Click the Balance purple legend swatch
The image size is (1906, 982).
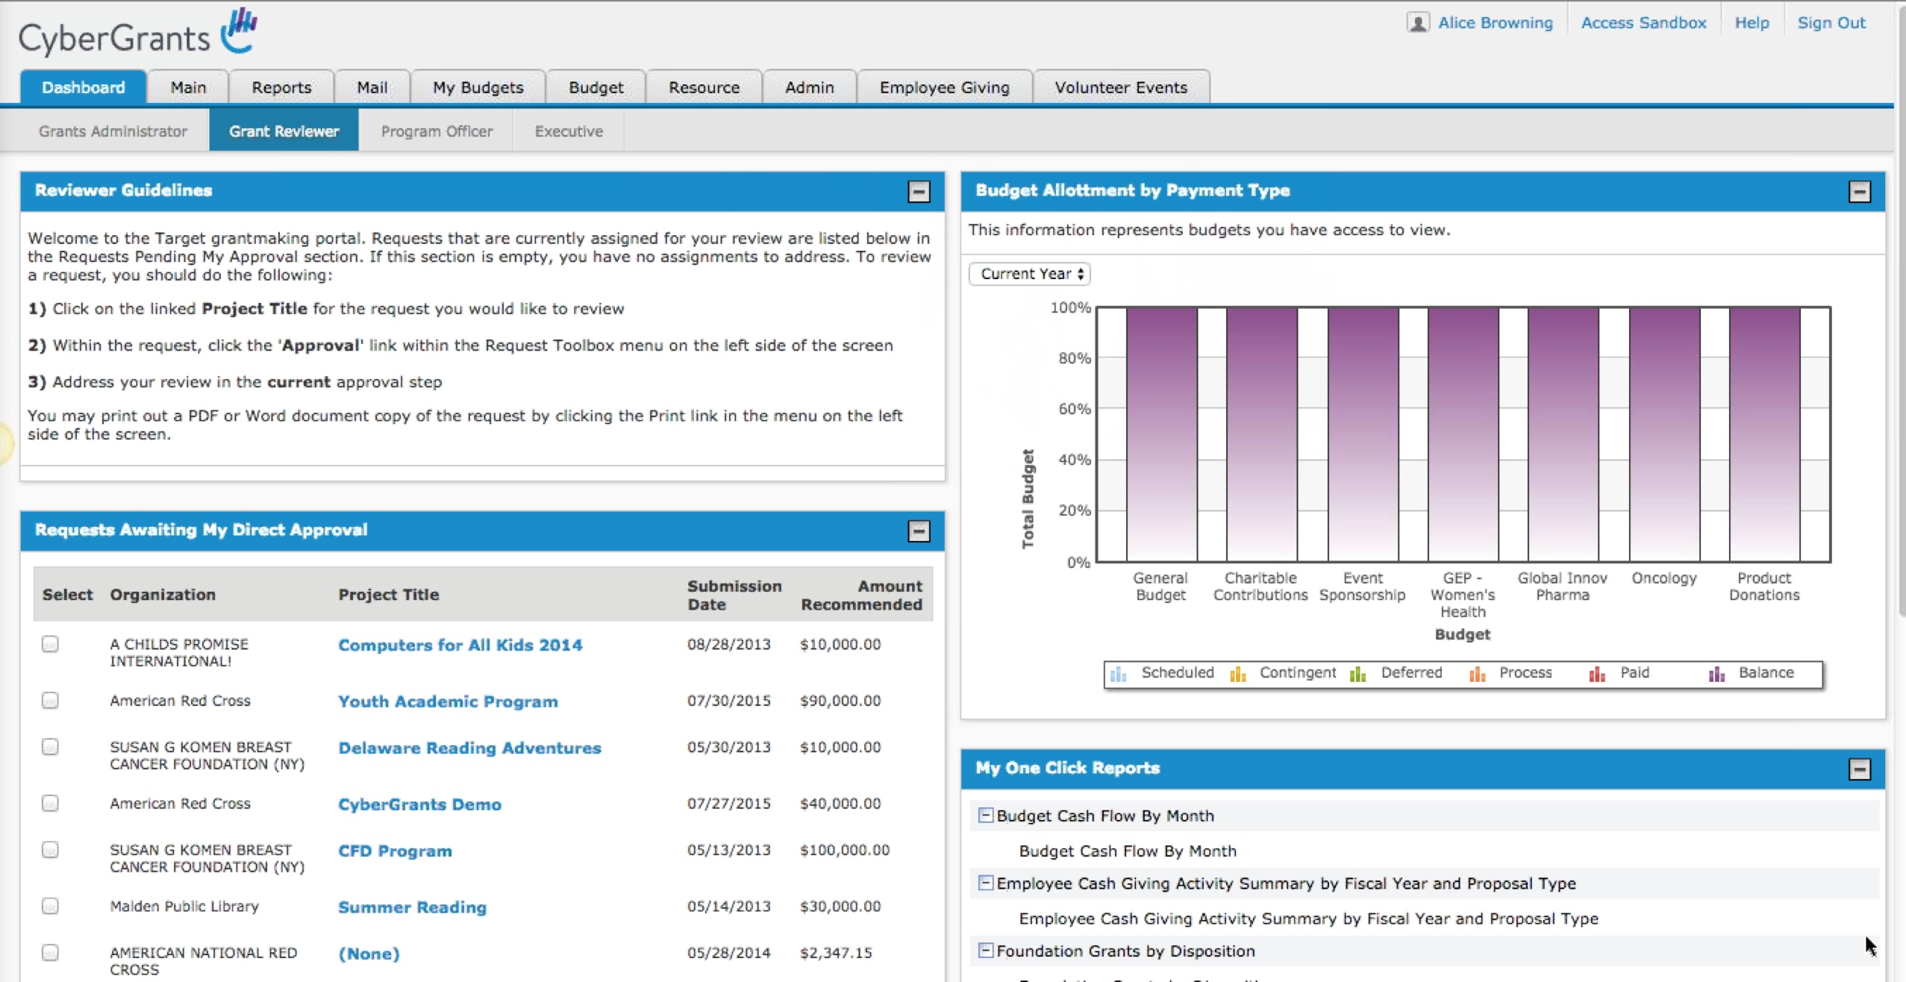coord(1716,674)
